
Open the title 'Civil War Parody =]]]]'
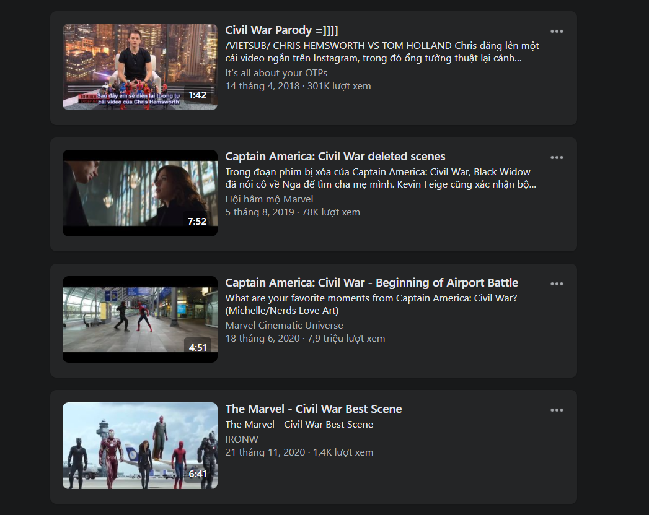coord(281,30)
